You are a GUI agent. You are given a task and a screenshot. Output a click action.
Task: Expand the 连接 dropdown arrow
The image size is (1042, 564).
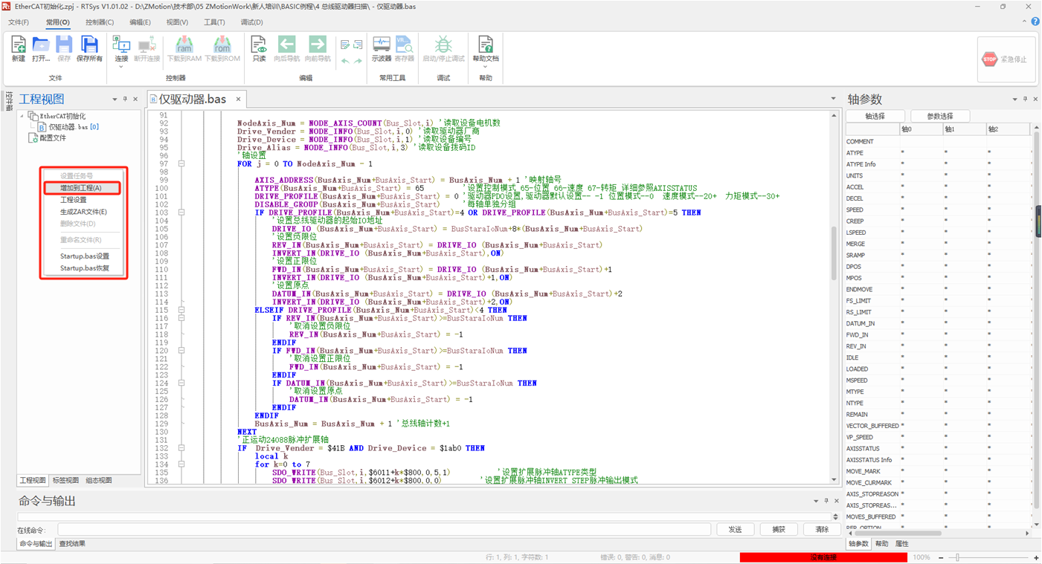[x=121, y=67]
